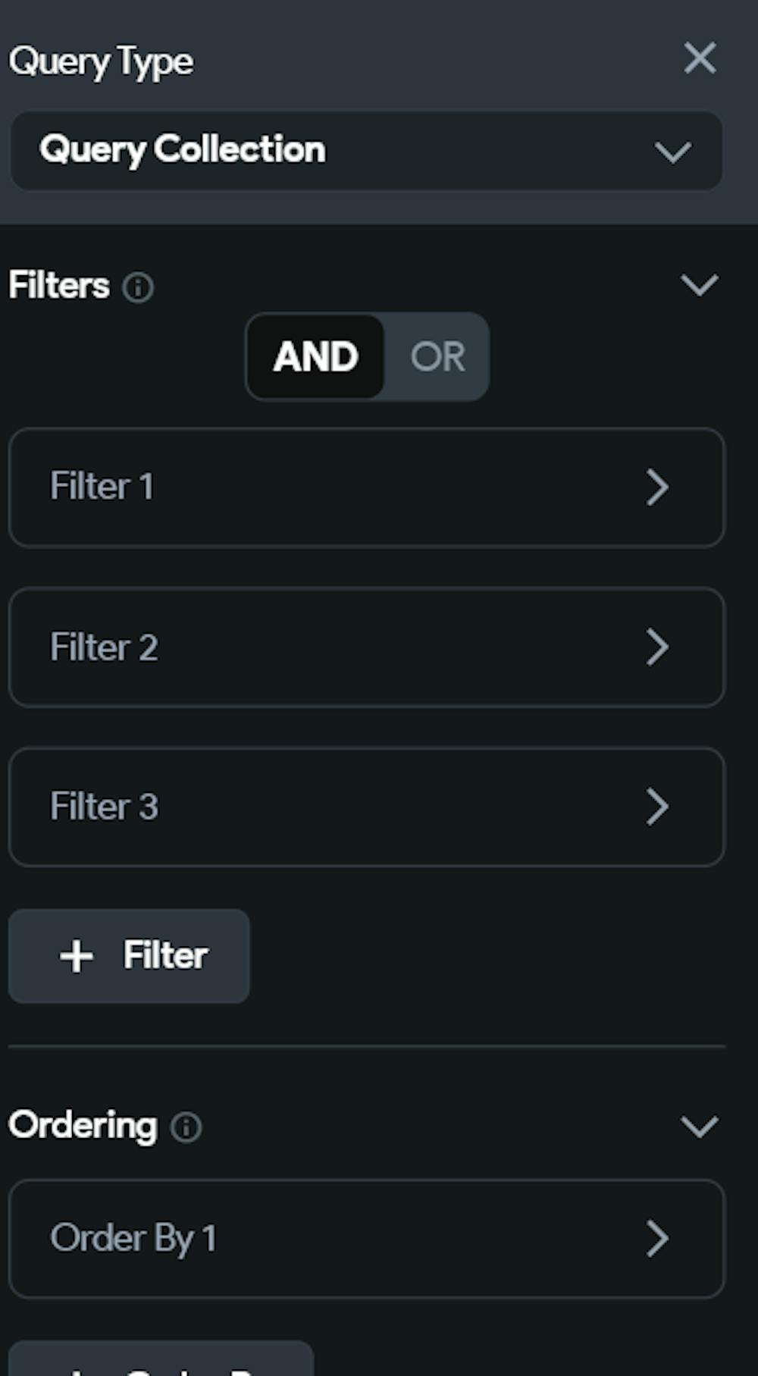Click the Filter 1 arrow icon

657,487
